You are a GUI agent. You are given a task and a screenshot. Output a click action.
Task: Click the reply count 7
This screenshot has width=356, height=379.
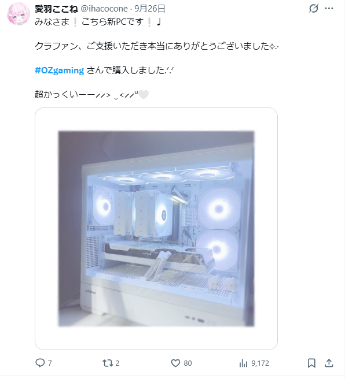coord(50,363)
